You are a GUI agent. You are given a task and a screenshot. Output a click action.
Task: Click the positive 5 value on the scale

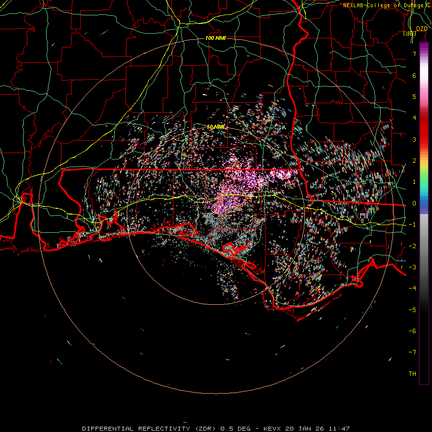414,96
